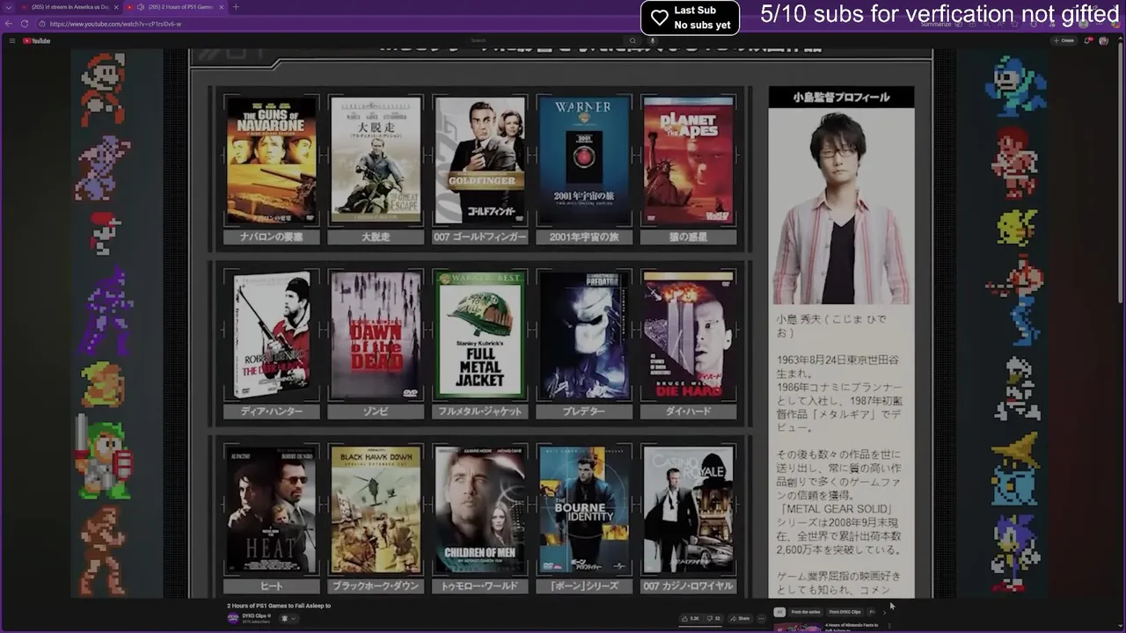Share the video
Viewport: 1126px width, 633px height.
[x=741, y=618]
